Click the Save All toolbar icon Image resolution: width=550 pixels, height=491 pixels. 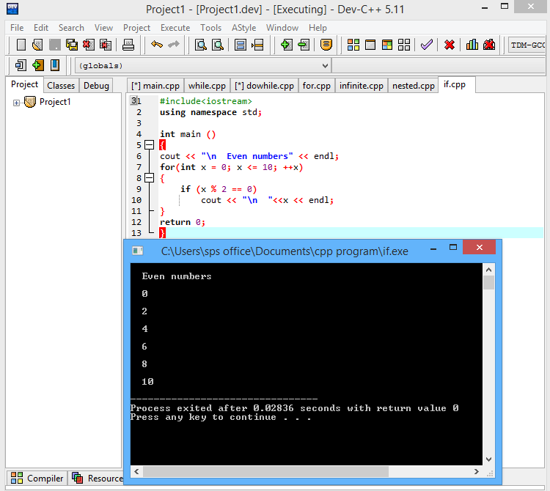pos(72,45)
